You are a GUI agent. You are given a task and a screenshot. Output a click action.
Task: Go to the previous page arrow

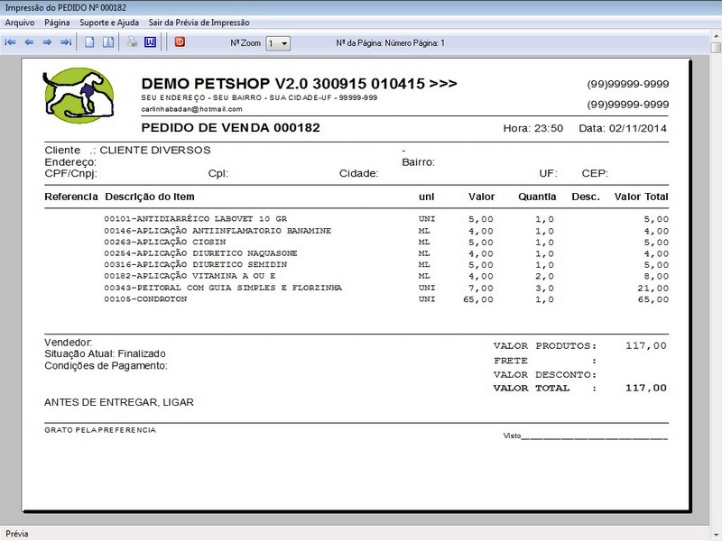[x=29, y=42]
